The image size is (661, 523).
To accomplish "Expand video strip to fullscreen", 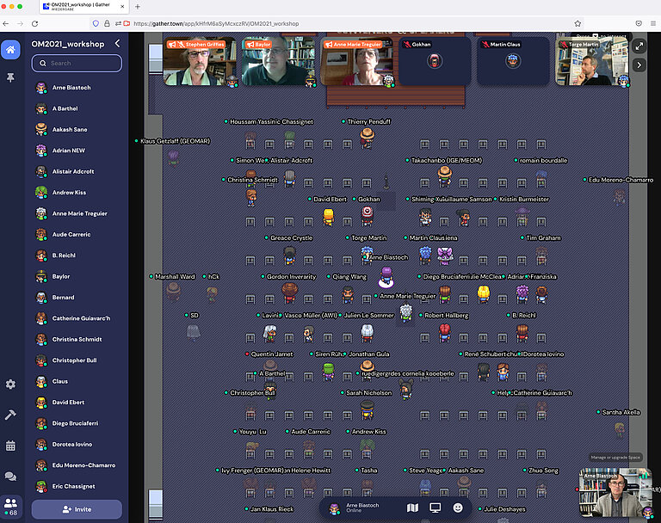I will tap(639, 46).
